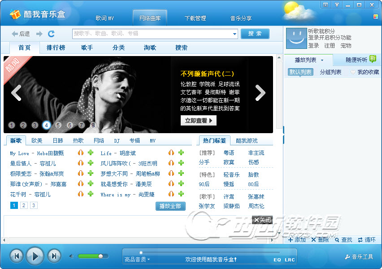Open 下载管理 tab
The width and height of the screenshot is (382, 269).
click(195, 18)
